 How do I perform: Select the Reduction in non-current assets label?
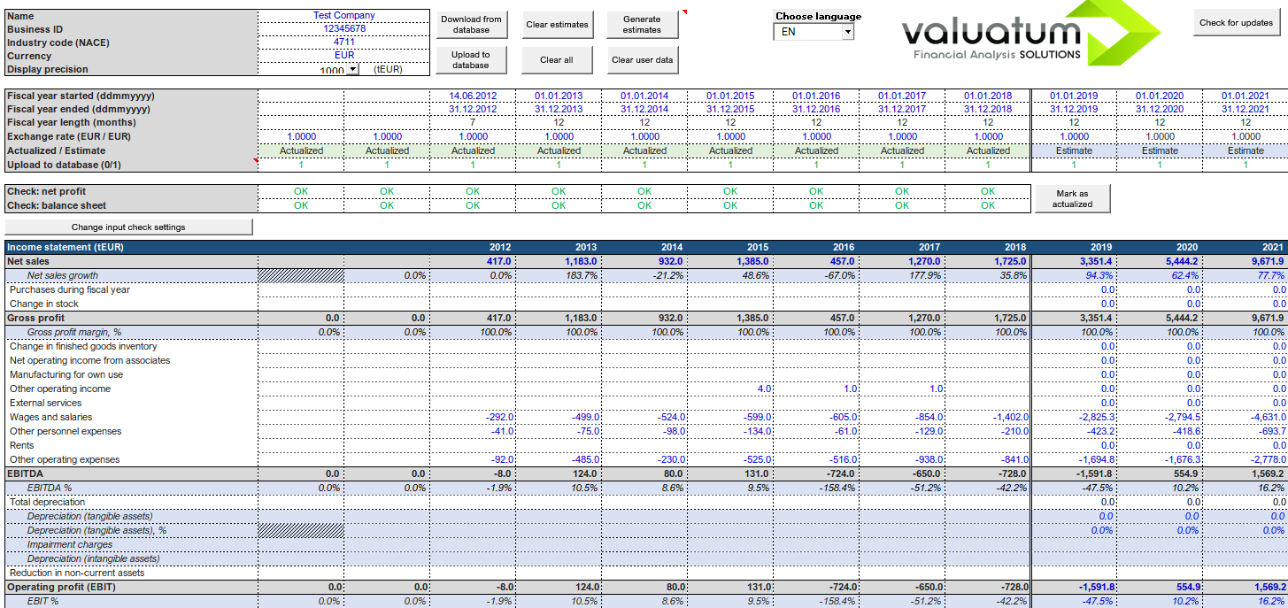77,573
